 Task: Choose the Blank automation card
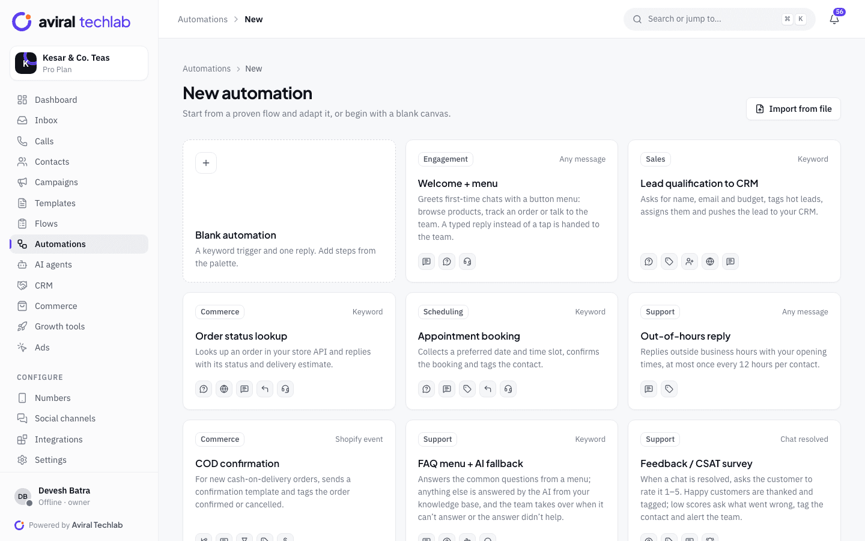tap(289, 211)
